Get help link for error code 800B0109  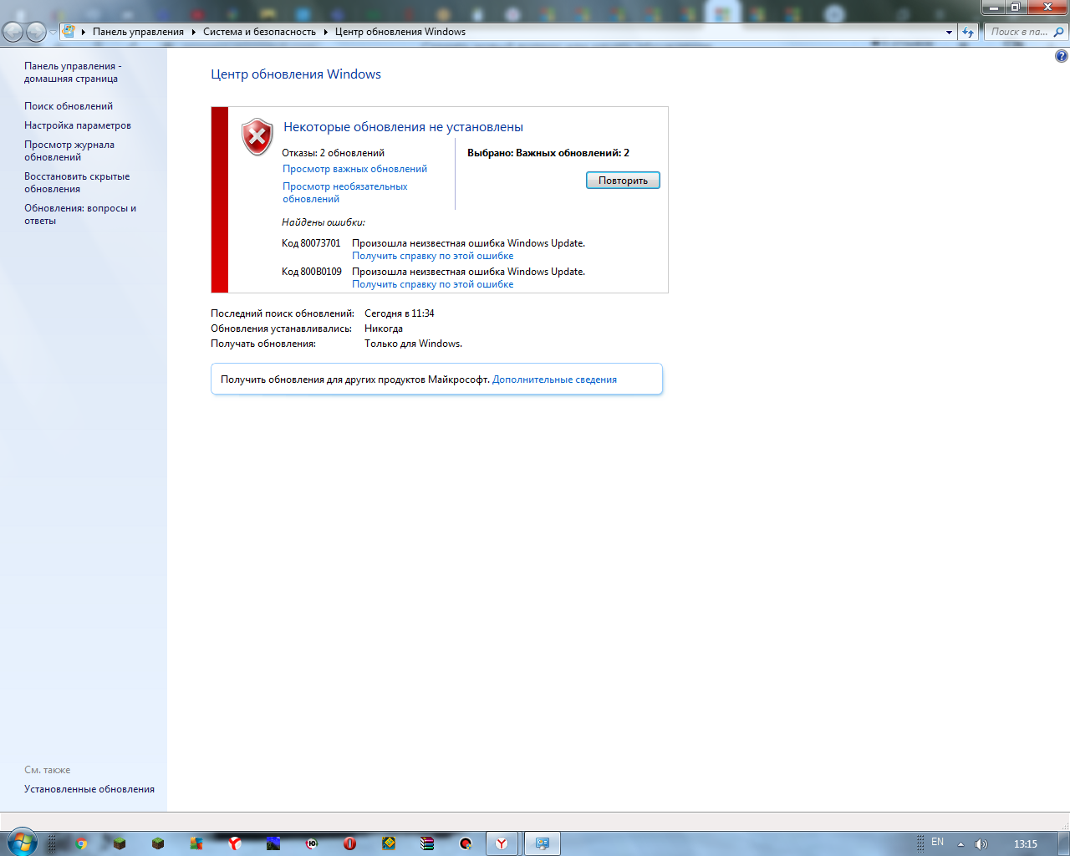433,284
